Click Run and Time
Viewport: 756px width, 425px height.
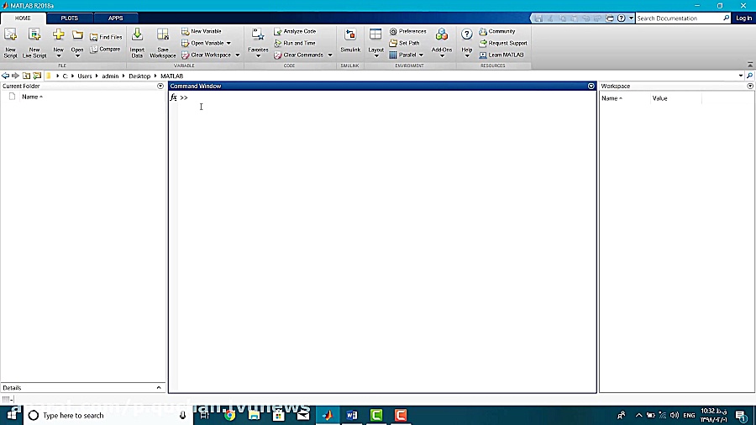point(295,43)
